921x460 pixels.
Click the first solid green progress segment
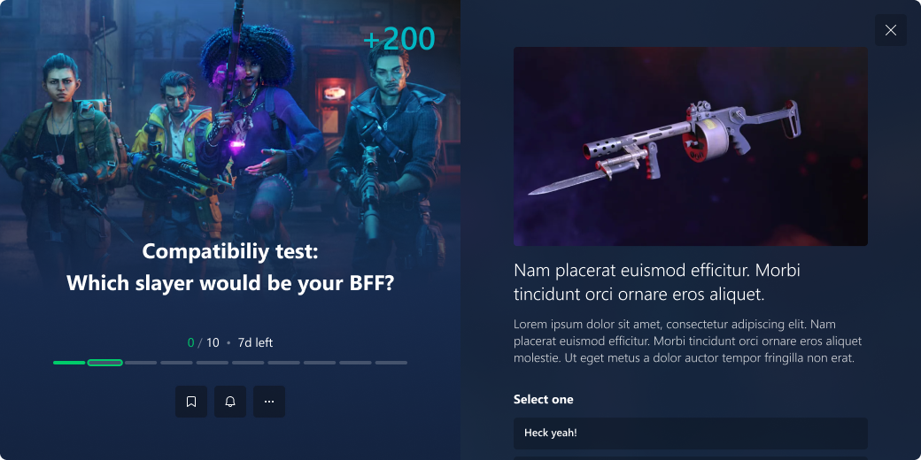(69, 363)
